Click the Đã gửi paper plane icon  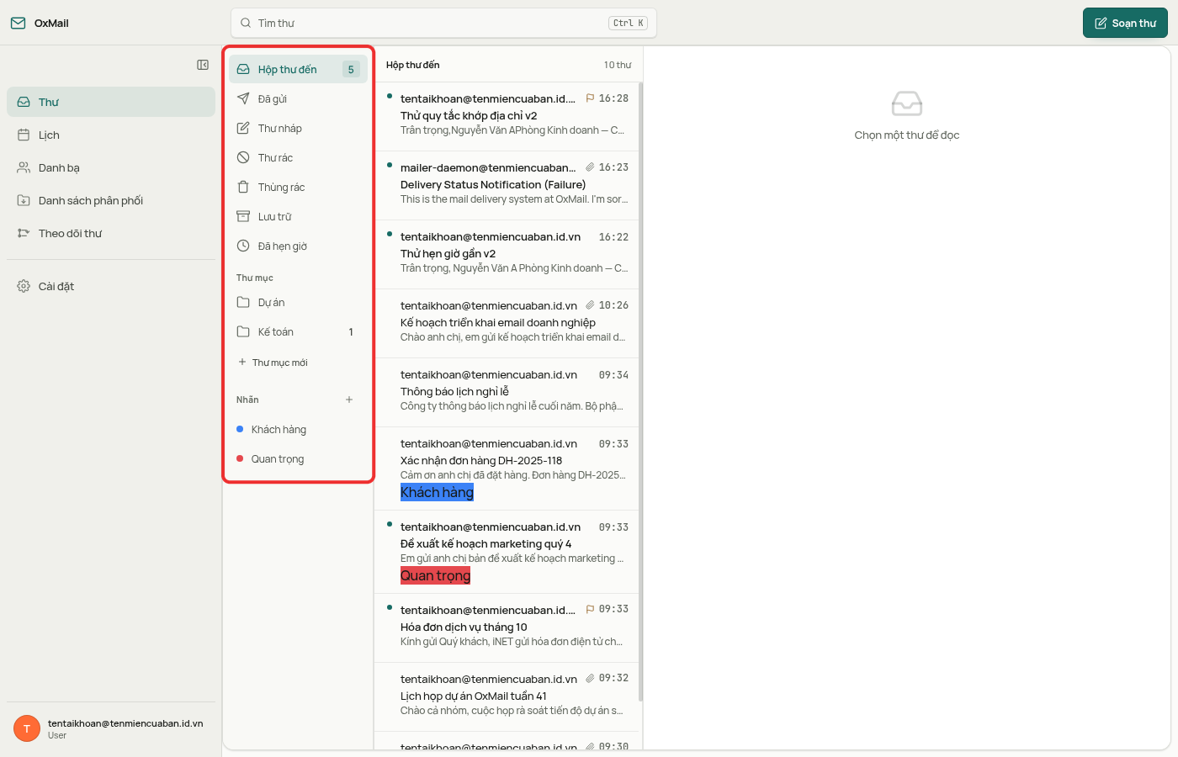(243, 98)
